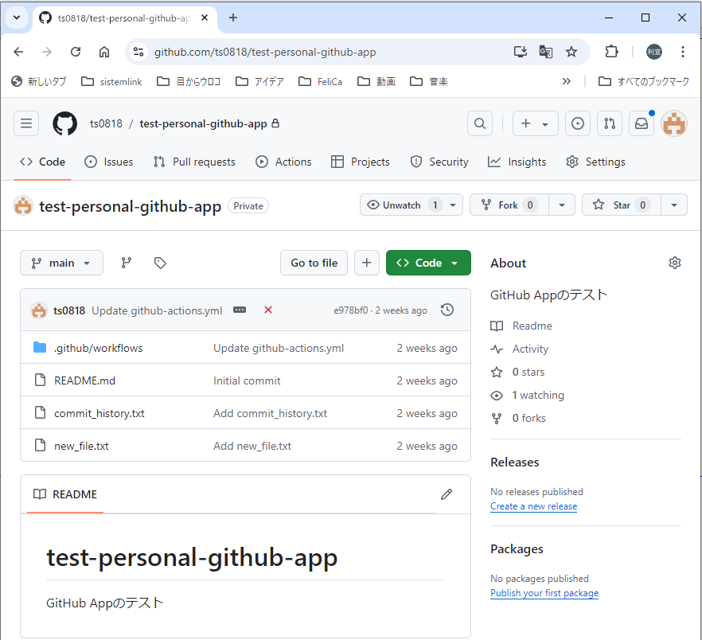
Task: Switch to the Pull requests tab
Action: (x=194, y=162)
